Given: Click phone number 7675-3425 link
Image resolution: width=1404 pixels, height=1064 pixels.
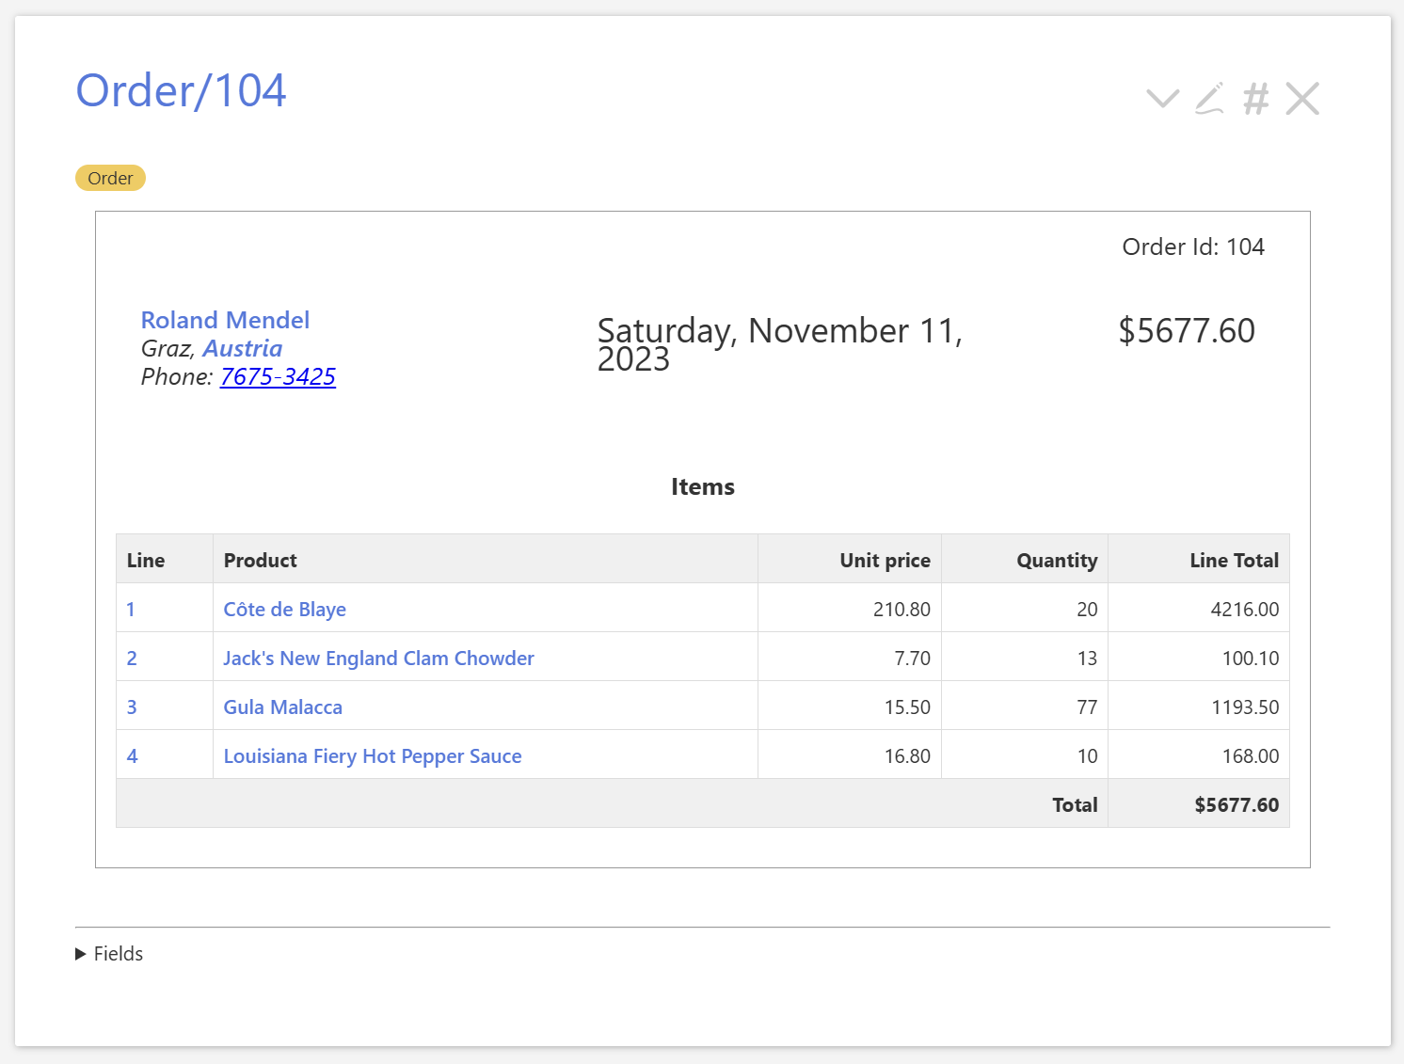Looking at the screenshot, I should click(x=278, y=376).
